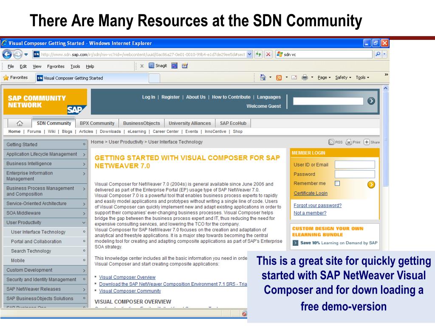Click the house icon tab on SCN
This screenshot has width=435, height=326.
coord(20,124)
